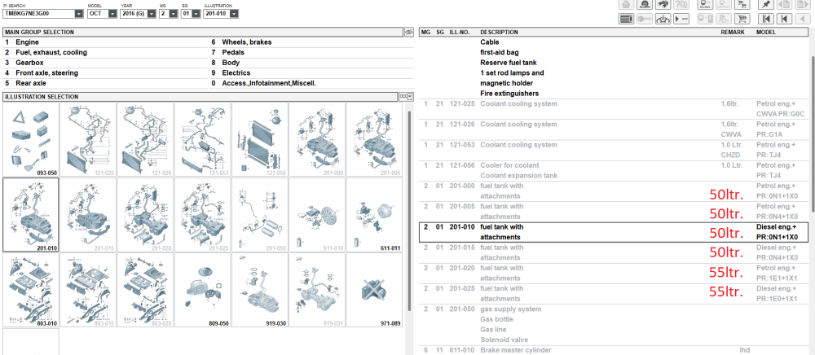This screenshot has height=355, width=815.
Task: Click the arrow-dash icon
Action: [681, 19]
